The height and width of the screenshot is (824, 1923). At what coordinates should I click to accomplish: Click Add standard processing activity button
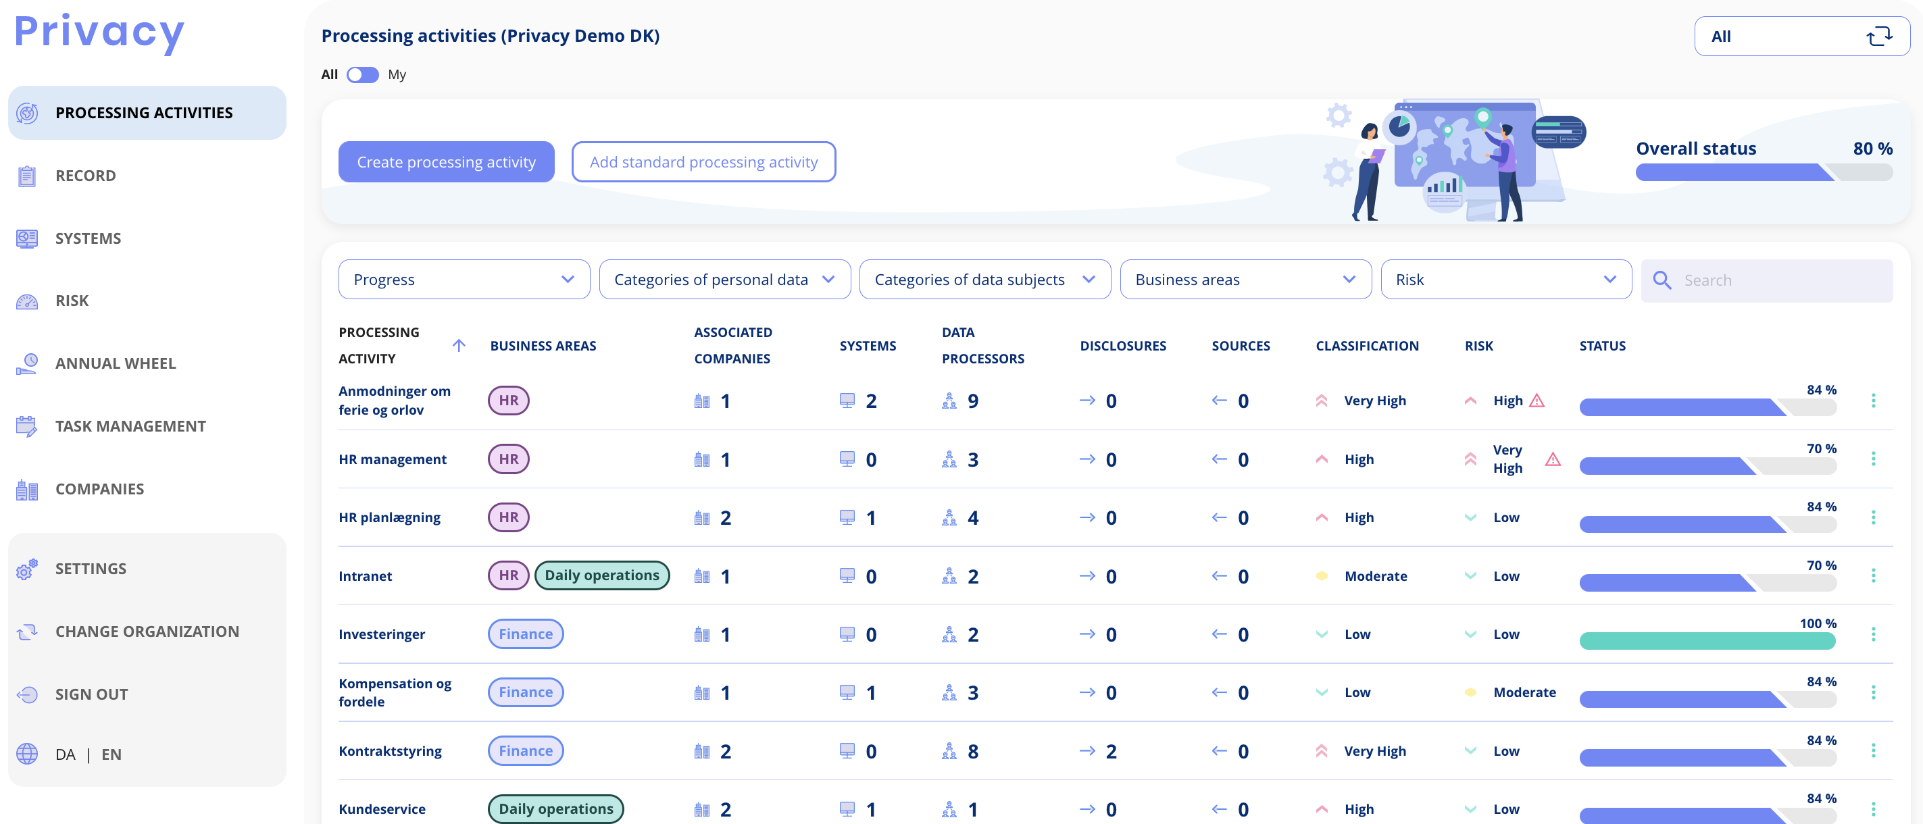click(x=703, y=162)
